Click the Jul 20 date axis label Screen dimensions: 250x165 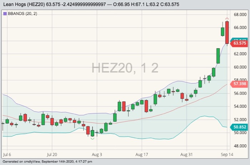[52, 155]
